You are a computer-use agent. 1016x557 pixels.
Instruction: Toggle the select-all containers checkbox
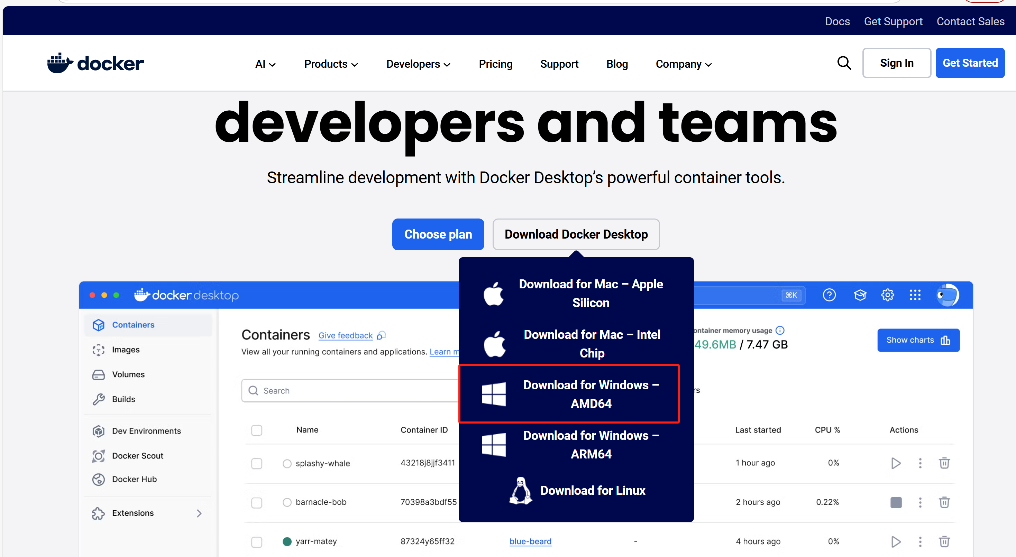tap(257, 430)
